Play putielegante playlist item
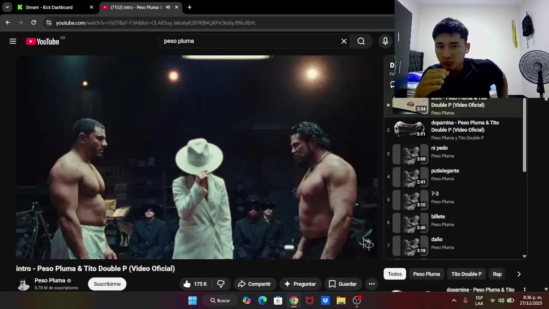 pyautogui.click(x=454, y=176)
